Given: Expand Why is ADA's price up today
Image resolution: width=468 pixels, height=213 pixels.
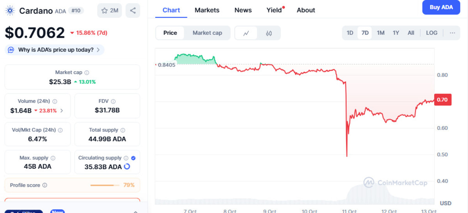Looking at the screenshot, I should [55, 50].
